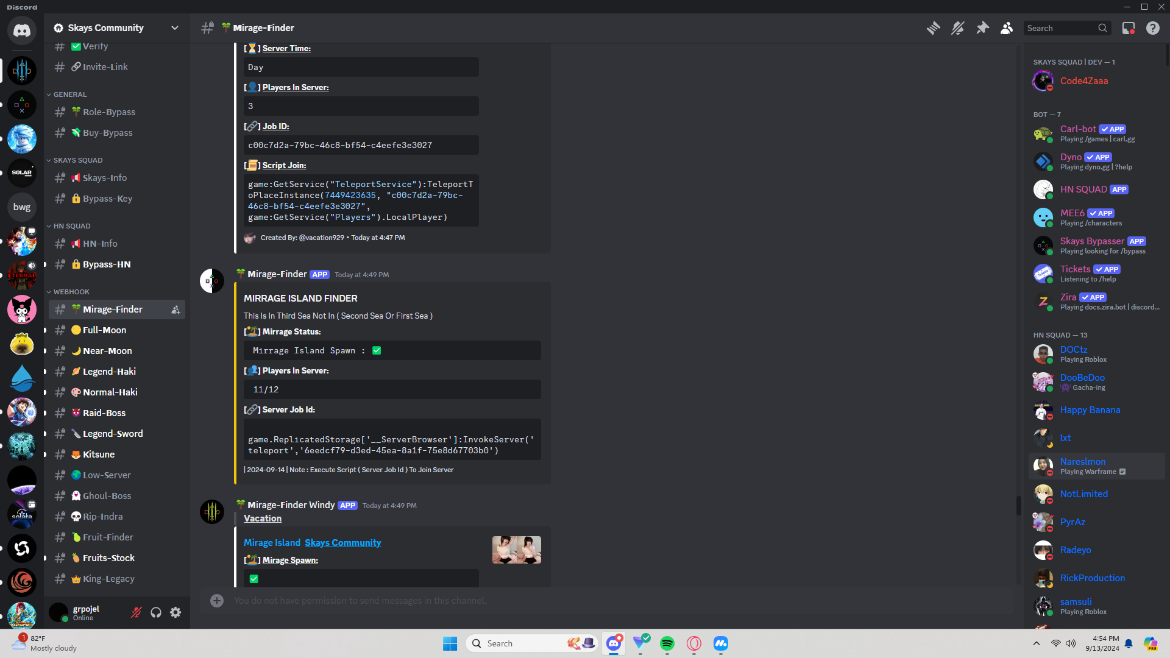This screenshot has width=1170, height=658.
Task: Open the weather widget on taskbar
Action: 46,643
